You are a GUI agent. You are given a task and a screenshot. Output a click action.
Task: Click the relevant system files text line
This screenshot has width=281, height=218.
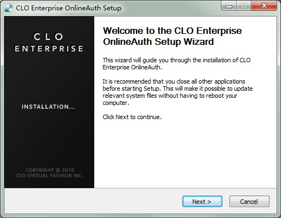170,96
